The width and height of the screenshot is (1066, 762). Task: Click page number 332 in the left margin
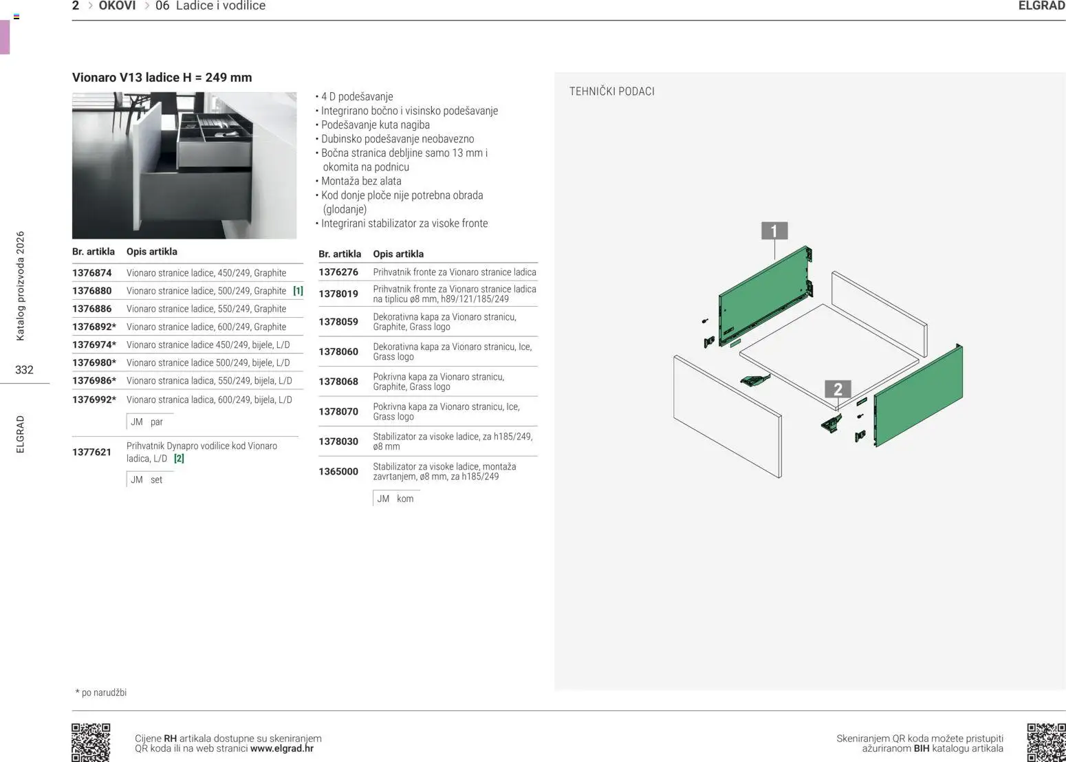click(x=24, y=370)
